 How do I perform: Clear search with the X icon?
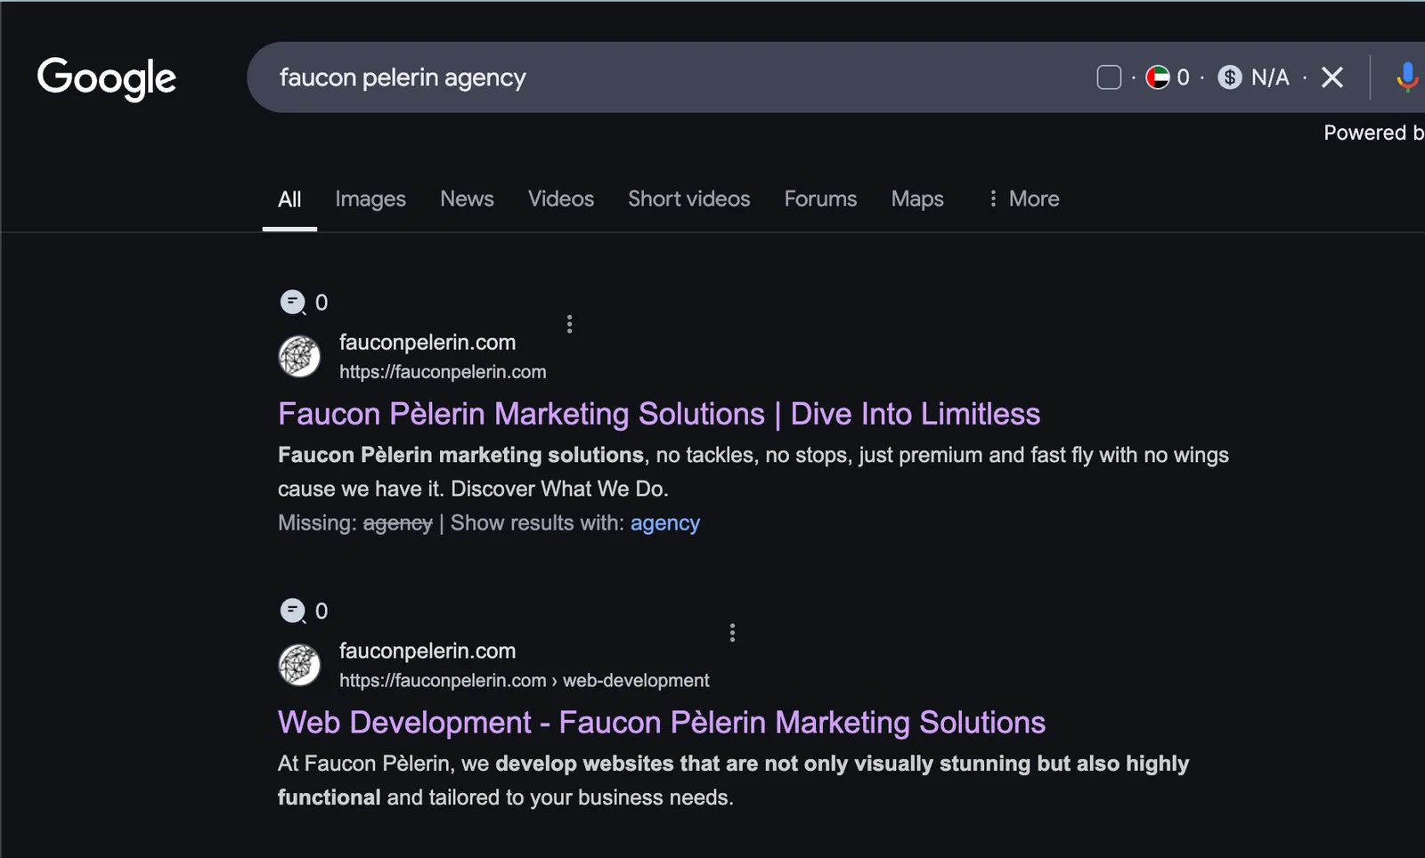1332,77
